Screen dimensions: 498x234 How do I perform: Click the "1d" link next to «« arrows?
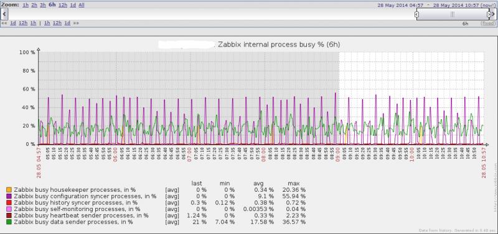[13, 23]
